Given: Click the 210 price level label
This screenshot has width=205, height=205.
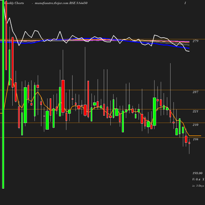Looking at the screenshot, I should 195,125.
